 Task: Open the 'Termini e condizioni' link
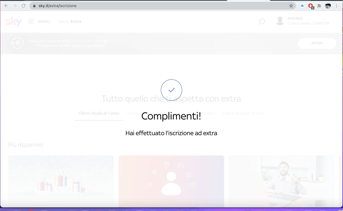pos(88,45)
